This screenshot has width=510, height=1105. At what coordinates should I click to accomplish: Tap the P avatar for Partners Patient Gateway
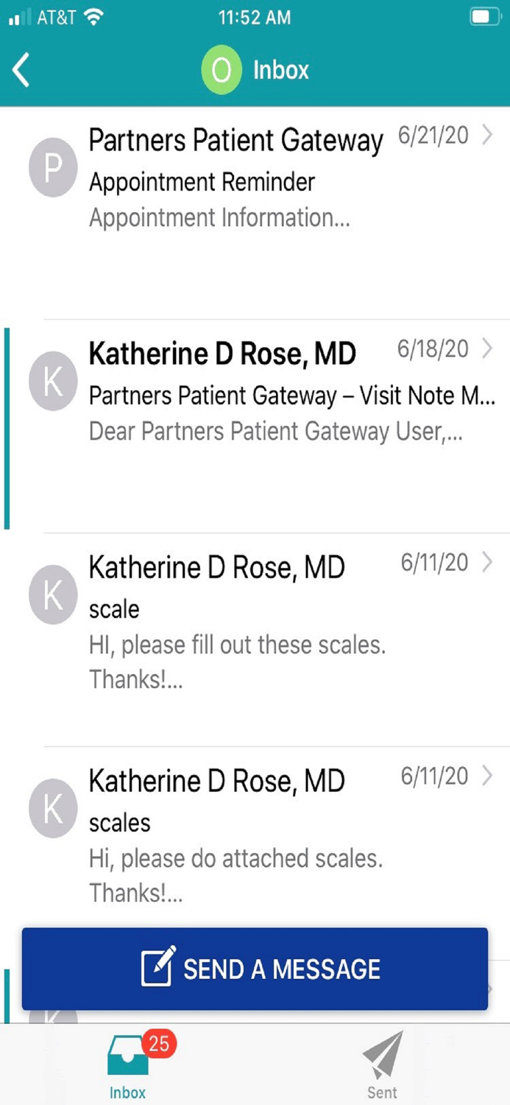coord(52,167)
